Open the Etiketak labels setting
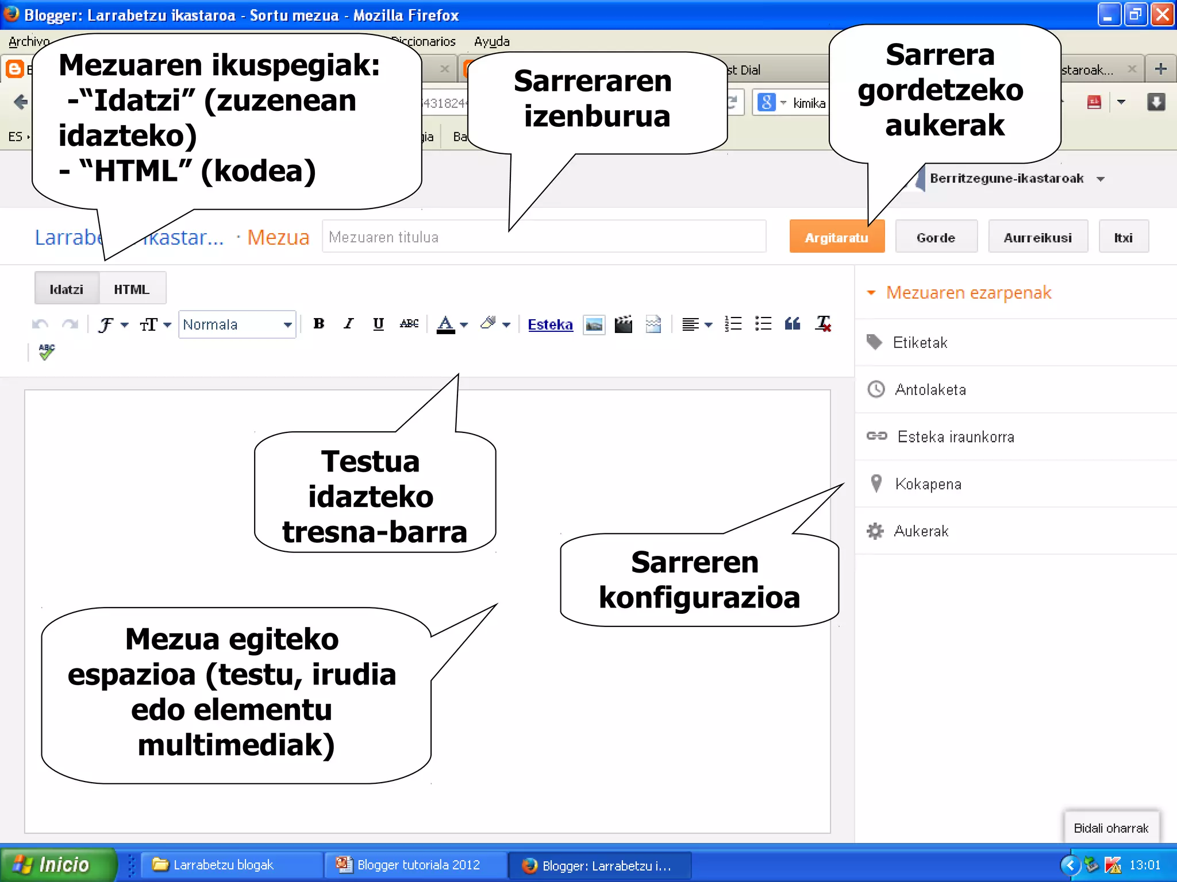1177x882 pixels. tap(1016, 342)
